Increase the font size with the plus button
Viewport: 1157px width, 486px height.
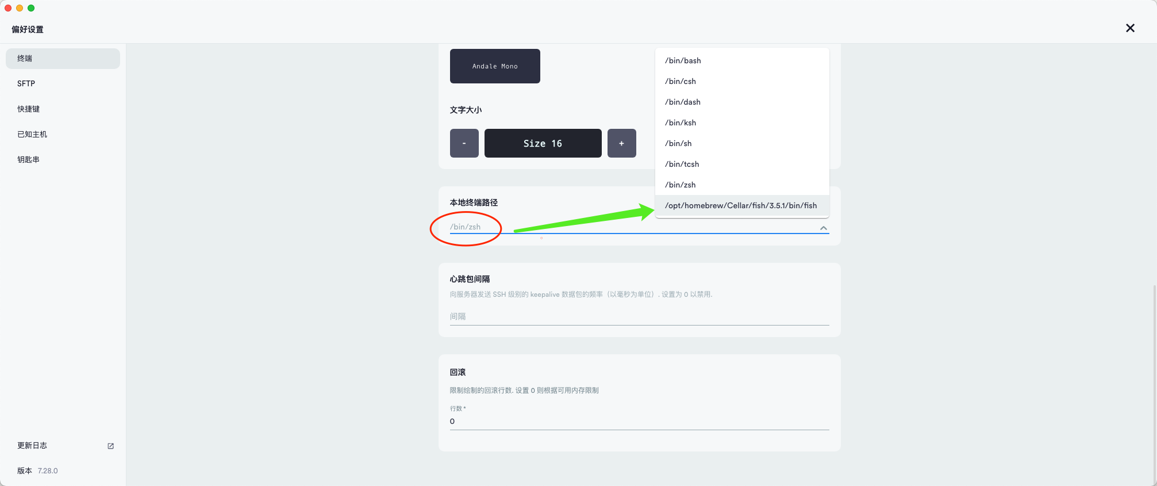coord(622,143)
